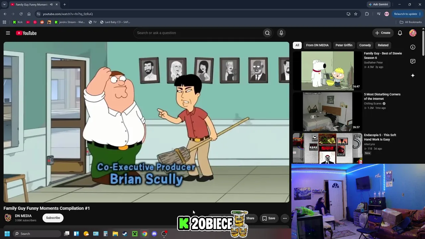Open the Kick bookmark

coord(18,22)
